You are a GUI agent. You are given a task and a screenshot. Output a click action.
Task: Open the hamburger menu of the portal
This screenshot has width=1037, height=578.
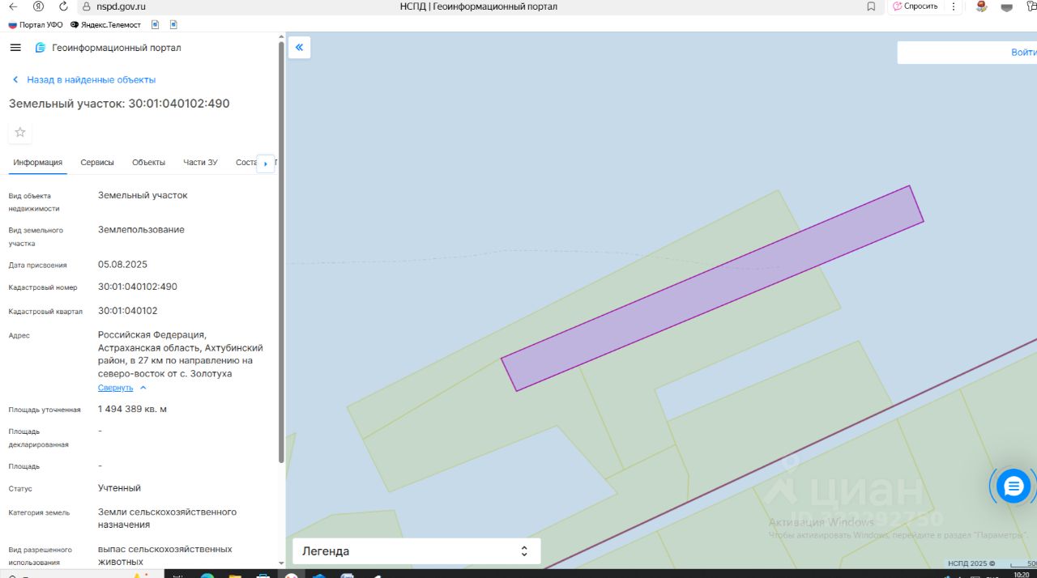pyautogui.click(x=15, y=48)
